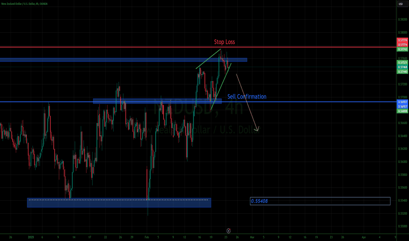The height and width of the screenshot is (241, 409).
Task: Select the green 0.57521 price label
Action: coord(402,63)
